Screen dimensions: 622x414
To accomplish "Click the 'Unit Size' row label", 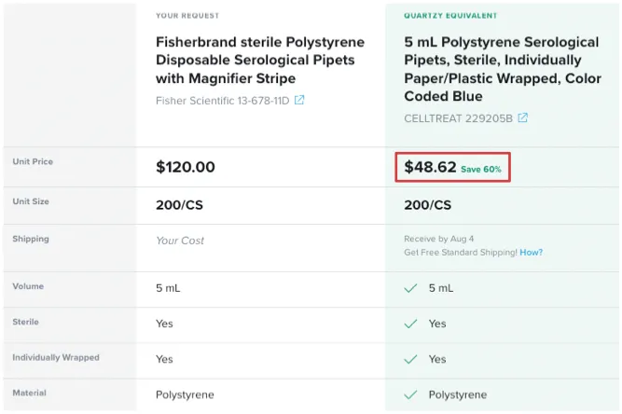I will pyautogui.click(x=31, y=201).
